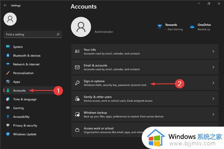
Task: Open the Your info page
Action: (x=145, y=51)
